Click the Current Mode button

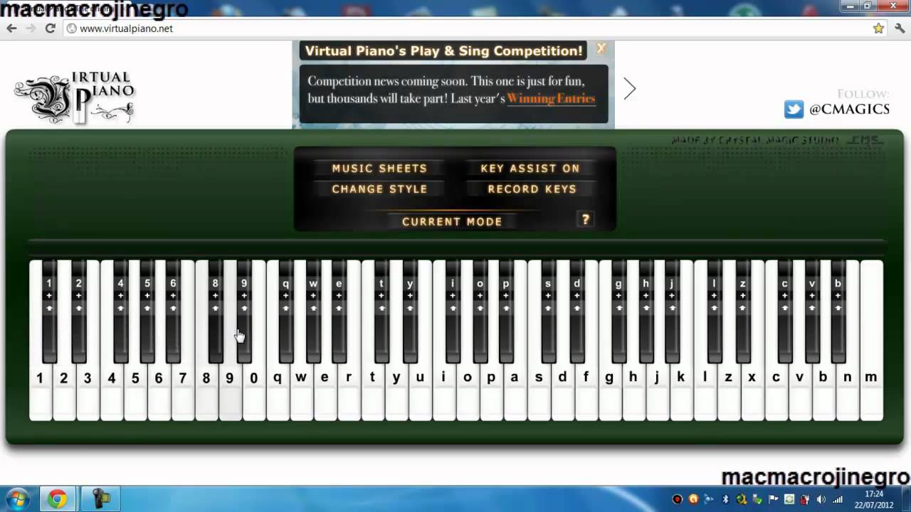point(452,221)
